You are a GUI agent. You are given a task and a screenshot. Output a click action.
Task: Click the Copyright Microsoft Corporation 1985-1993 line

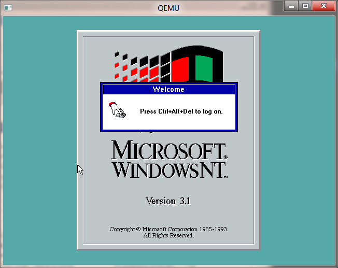coord(168,229)
